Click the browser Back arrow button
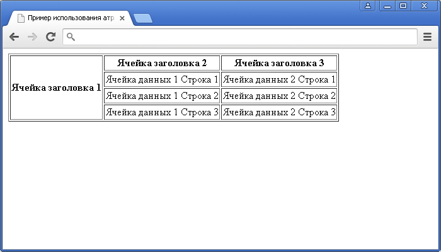Screen dimensions: 441x252 pos(14,37)
